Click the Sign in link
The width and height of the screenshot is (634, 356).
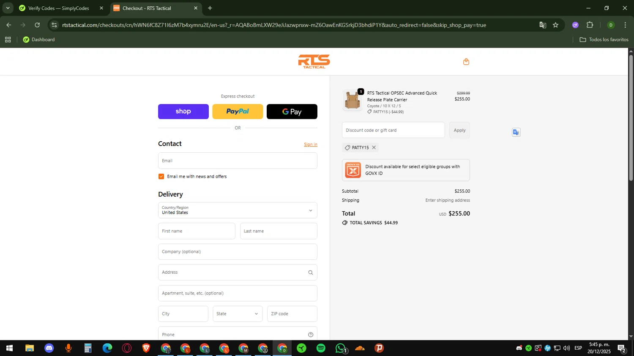(x=311, y=145)
